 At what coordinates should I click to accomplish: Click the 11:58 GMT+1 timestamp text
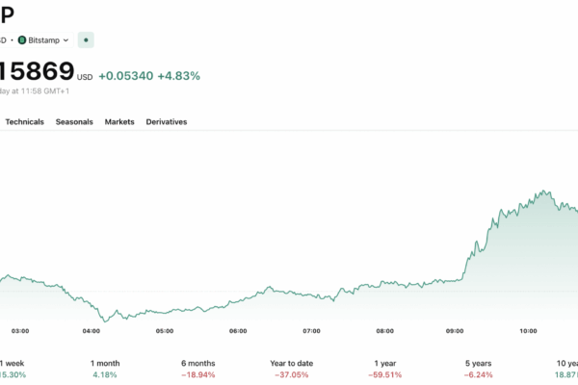coord(45,91)
